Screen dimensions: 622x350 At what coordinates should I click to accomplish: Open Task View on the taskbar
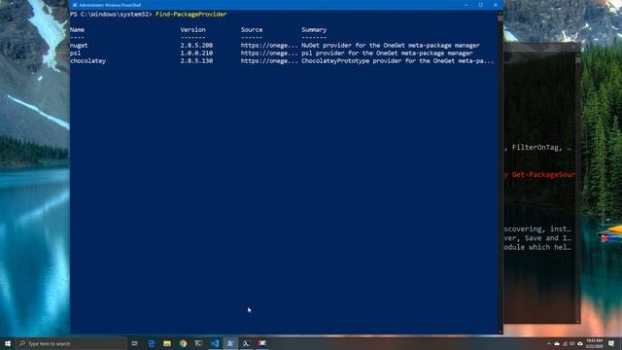click(x=135, y=343)
